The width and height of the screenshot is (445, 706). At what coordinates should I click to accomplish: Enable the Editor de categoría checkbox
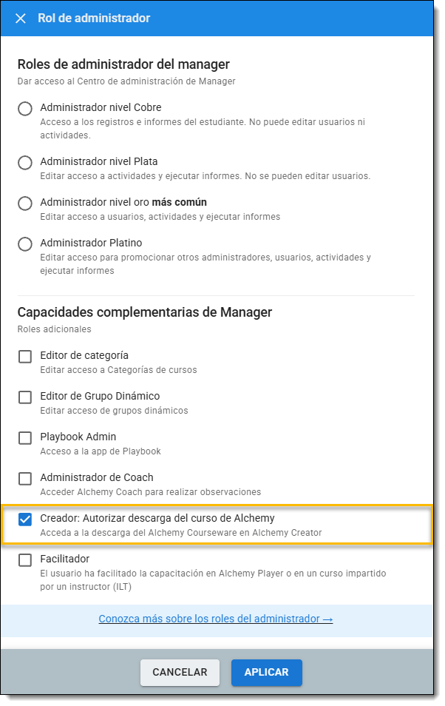tap(25, 357)
